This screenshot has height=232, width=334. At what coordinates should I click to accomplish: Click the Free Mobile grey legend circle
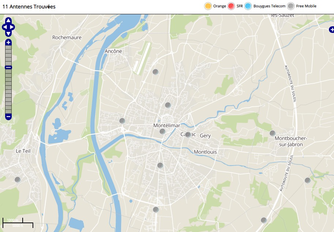(x=291, y=6)
